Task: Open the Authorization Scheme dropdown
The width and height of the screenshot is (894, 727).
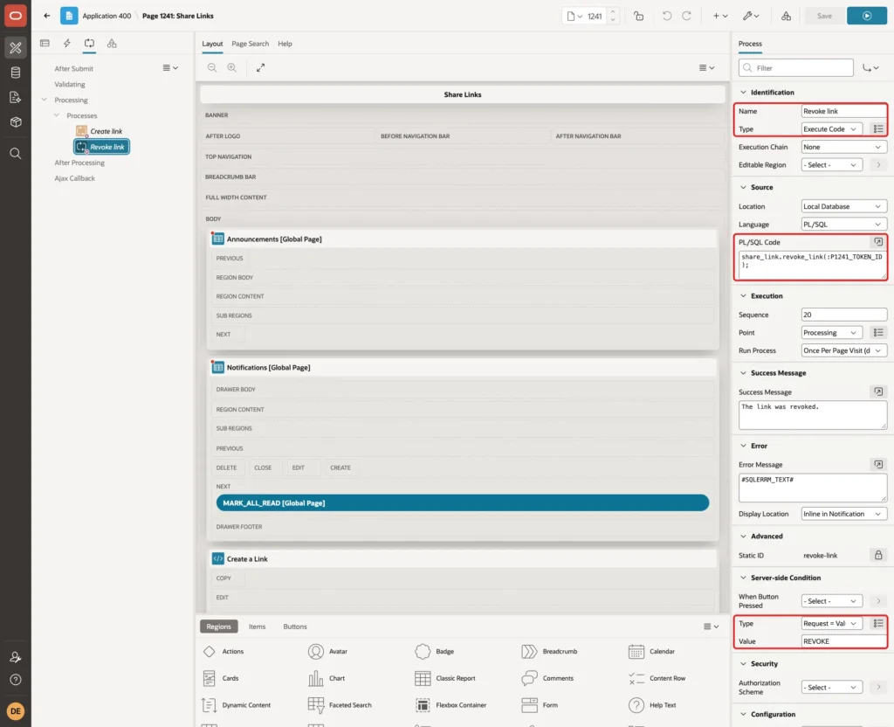Action: coord(832,687)
